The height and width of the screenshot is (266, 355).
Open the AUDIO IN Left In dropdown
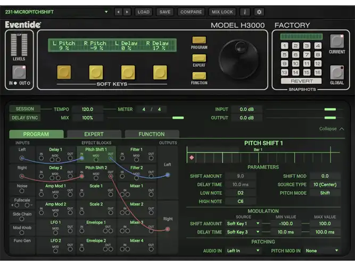tap(243, 251)
